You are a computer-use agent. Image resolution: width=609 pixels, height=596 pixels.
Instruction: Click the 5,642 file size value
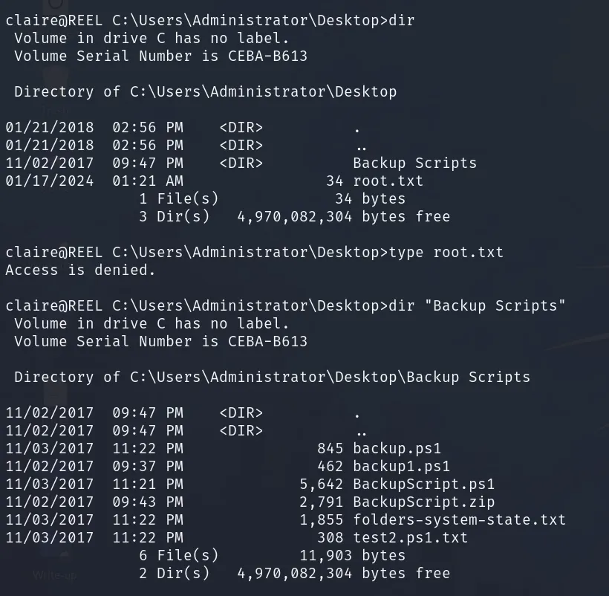[321, 484]
